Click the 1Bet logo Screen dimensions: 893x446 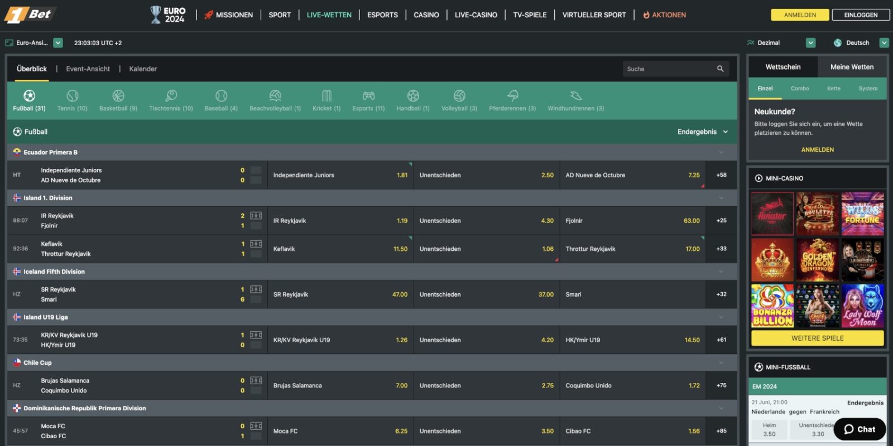point(29,14)
